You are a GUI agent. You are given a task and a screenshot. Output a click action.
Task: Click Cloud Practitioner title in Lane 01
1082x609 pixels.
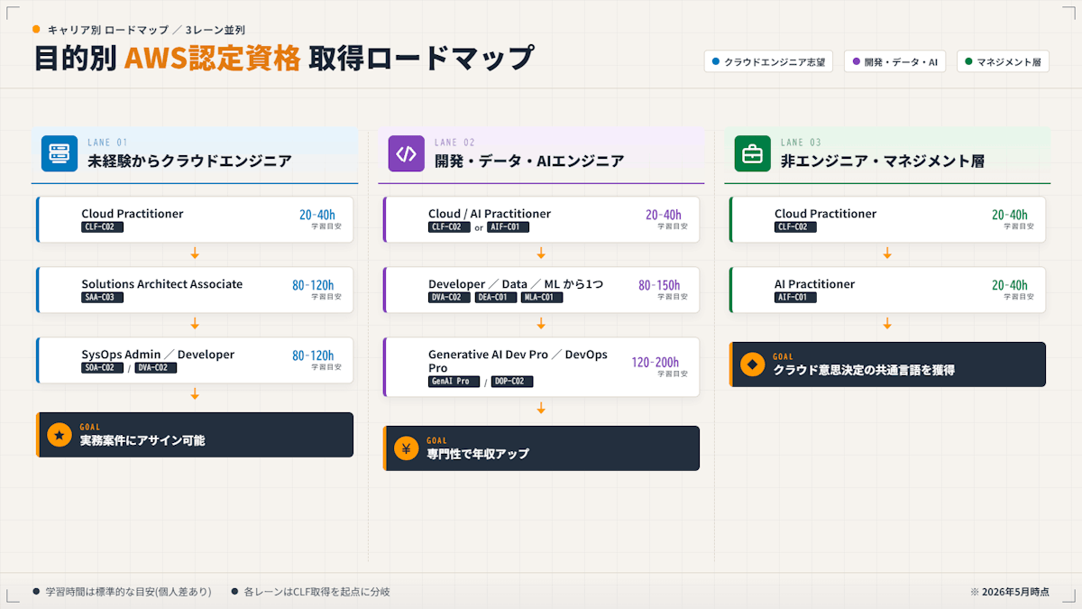pyautogui.click(x=133, y=214)
